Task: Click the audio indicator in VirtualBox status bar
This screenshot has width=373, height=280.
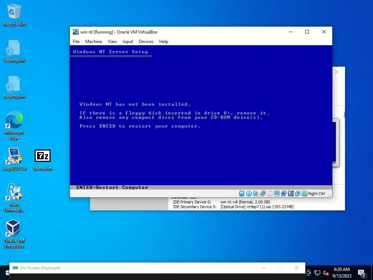Action: click(x=256, y=194)
